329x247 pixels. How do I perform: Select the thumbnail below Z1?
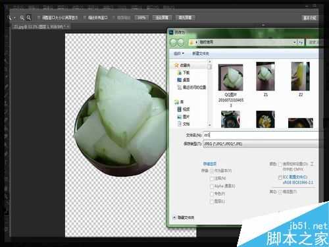tap(265, 119)
